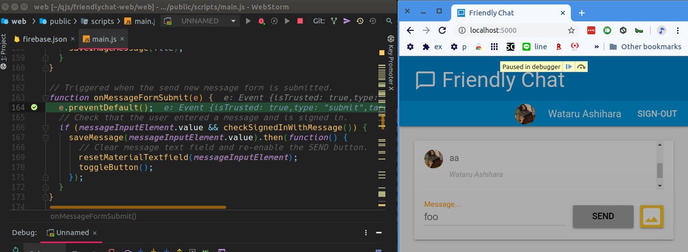Viewport: 688px width, 252px height.
Task: Click scripts folder breadcrumb
Action: [97, 21]
